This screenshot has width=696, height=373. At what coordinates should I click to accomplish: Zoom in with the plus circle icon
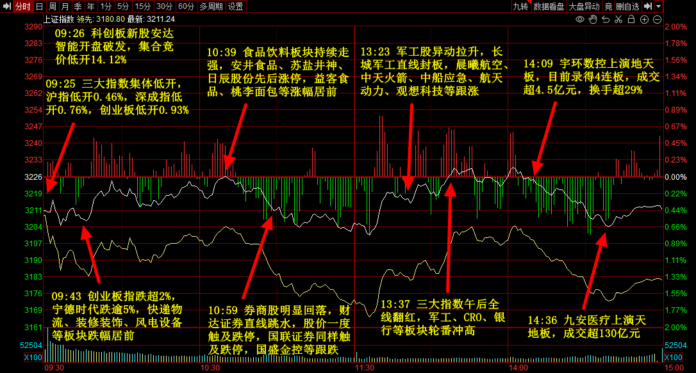644,20
